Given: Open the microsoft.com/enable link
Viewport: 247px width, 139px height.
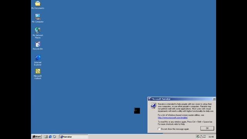Looking at the screenshot, I should tap(173, 117).
